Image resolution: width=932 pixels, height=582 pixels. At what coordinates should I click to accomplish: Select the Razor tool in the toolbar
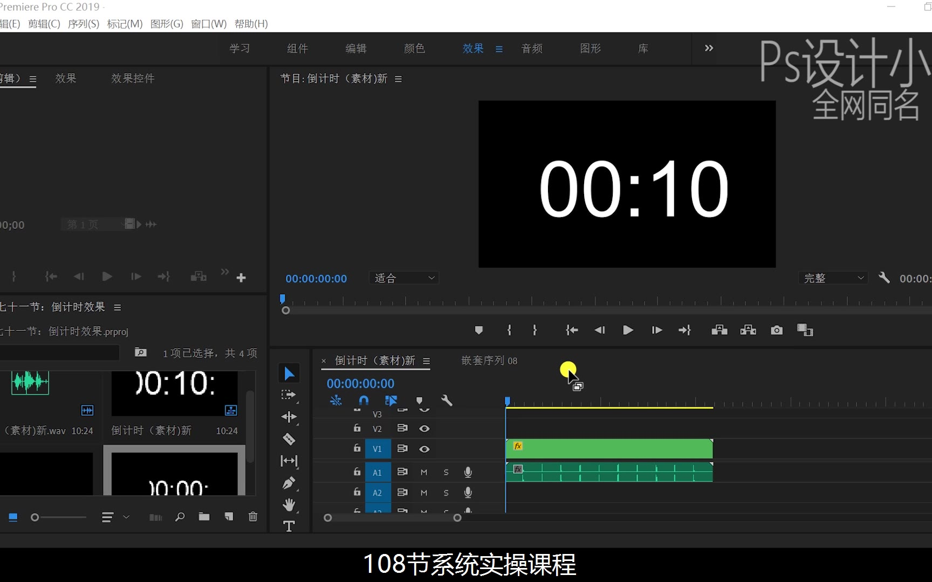coord(289,439)
